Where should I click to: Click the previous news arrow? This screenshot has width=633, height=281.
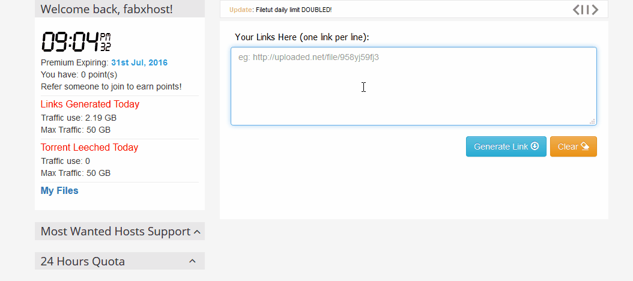(x=576, y=10)
